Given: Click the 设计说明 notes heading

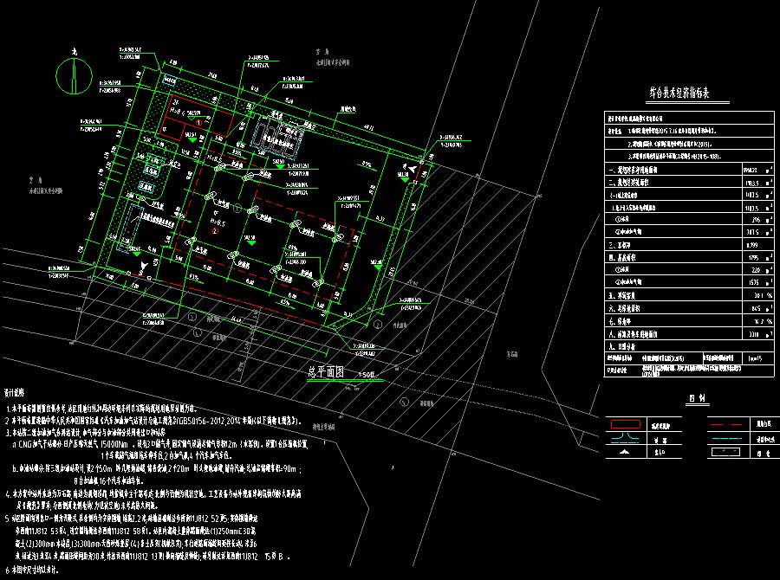Looking at the screenshot, I should coord(16,390).
